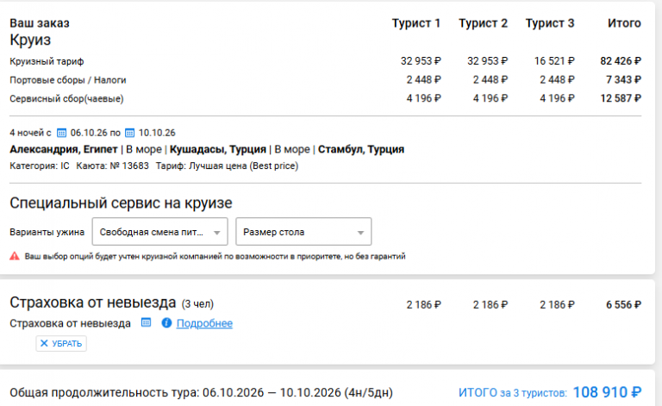The width and height of the screenshot is (662, 406).
Task: Click the (3 чел) insurance count
Action: [197, 304]
